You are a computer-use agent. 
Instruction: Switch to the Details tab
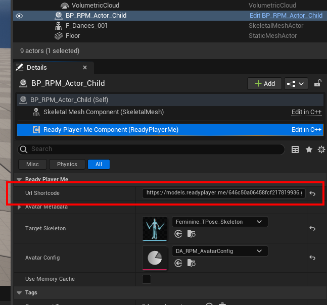(36, 68)
